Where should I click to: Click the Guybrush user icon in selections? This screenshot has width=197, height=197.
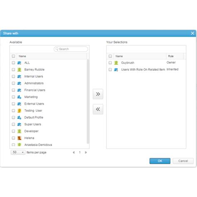(116, 63)
